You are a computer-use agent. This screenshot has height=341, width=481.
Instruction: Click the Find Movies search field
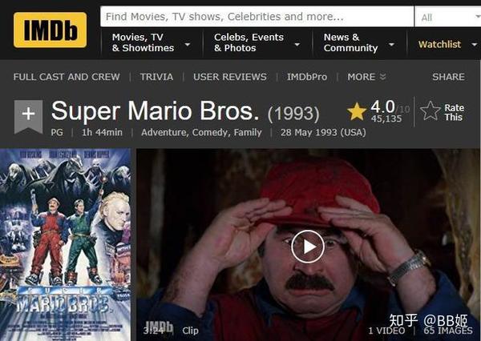click(257, 17)
